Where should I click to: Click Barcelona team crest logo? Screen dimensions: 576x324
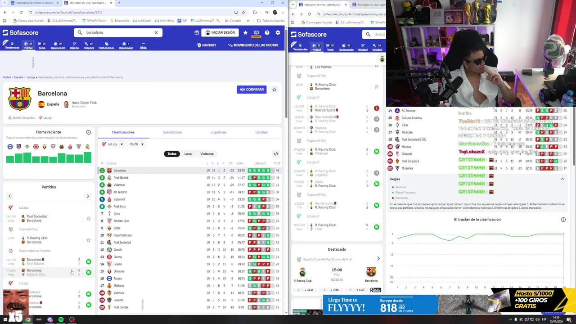click(20, 99)
